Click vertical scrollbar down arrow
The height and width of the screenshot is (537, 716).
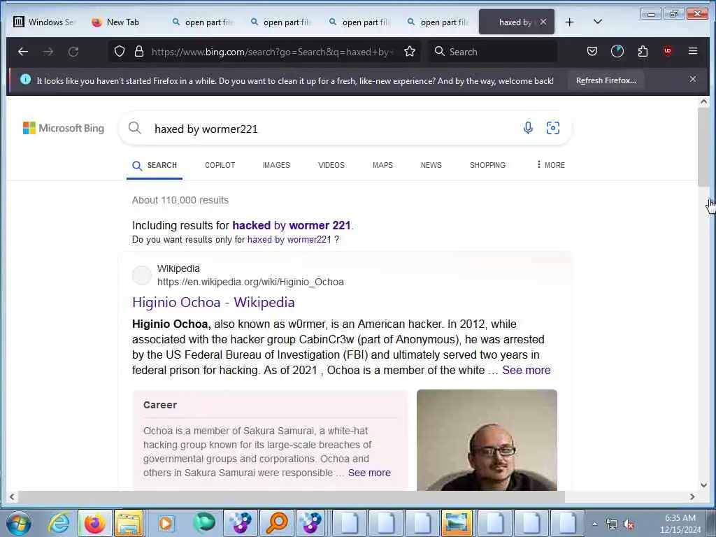tap(703, 485)
